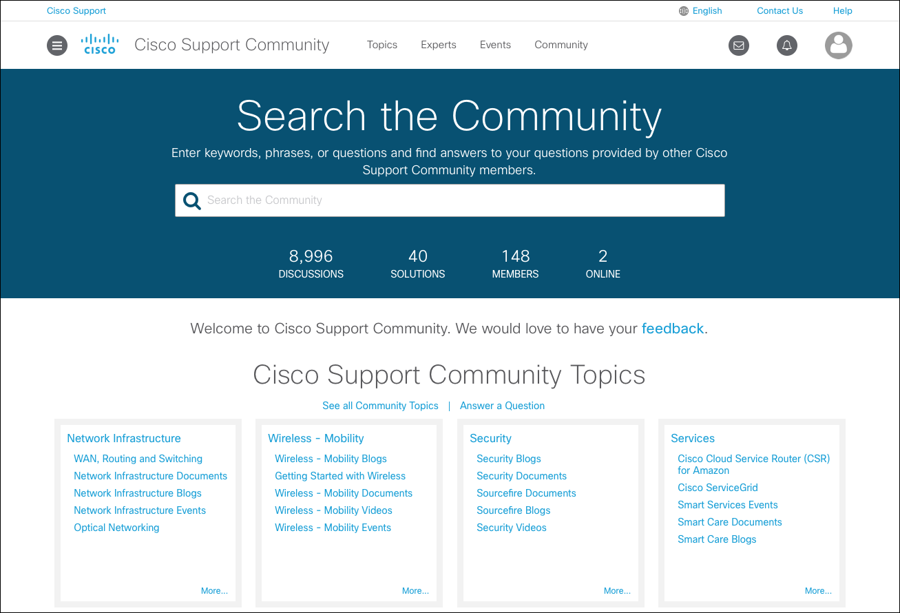This screenshot has height=613, width=900.
Task: Open Wireless - Mobility Documents
Action: click(344, 493)
